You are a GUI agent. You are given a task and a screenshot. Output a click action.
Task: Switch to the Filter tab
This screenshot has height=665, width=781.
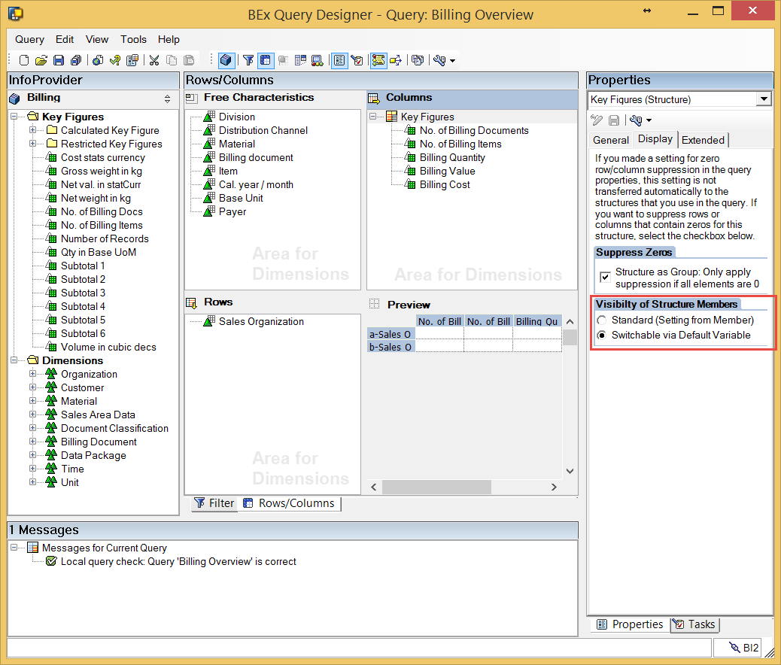pos(214,503)
